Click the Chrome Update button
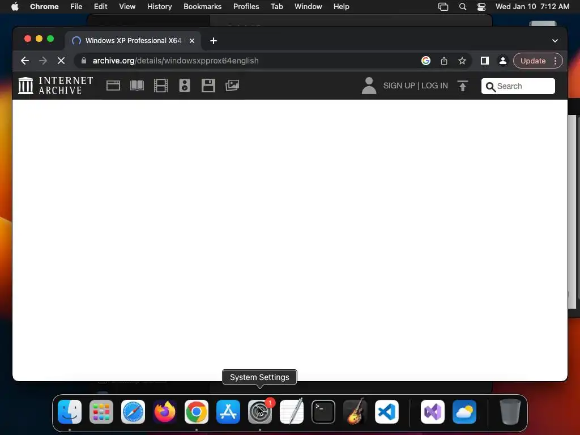The image size is (580, 435). (x=533, y=61)
